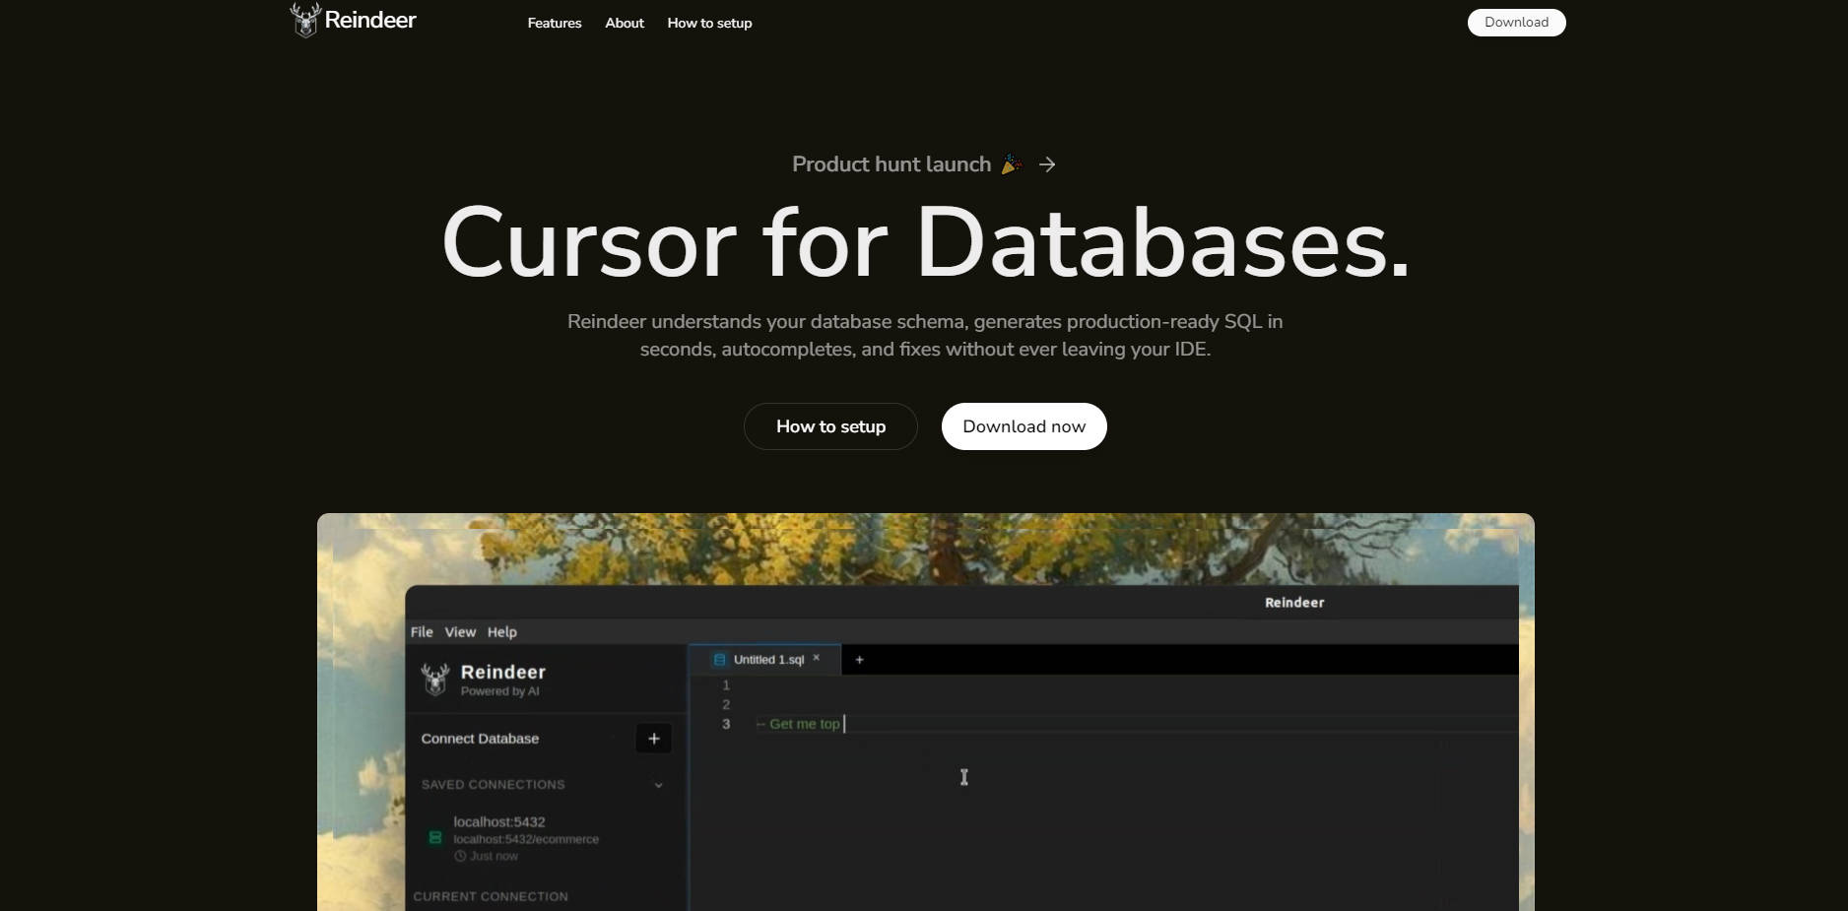Click the Reindeer logo in app sidebar

pyautogui.click(x=434, y=680)
